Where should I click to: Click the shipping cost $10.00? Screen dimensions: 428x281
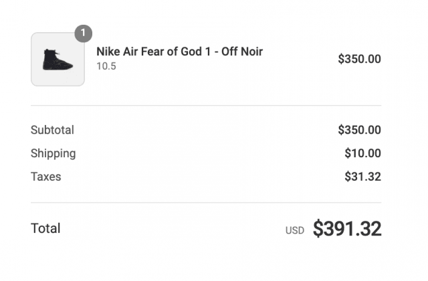point(362,153)
